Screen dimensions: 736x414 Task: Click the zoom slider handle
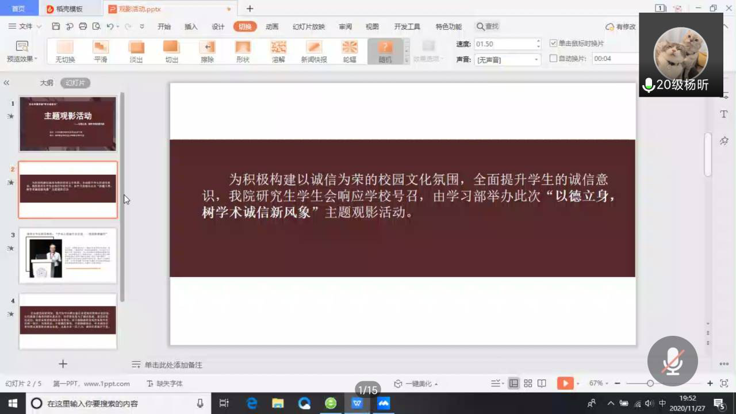tap(650, 384)
